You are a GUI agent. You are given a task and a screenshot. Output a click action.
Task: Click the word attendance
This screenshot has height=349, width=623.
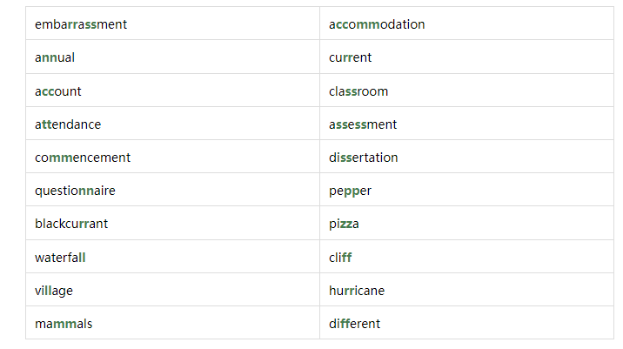coord(68,124)
